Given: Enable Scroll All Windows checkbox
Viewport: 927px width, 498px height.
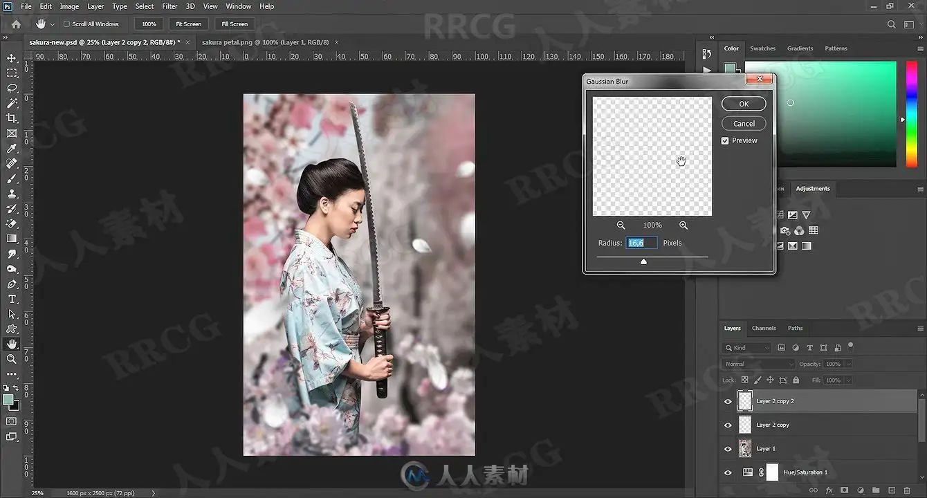Looking at the screenshot, I should coord(66,24).
